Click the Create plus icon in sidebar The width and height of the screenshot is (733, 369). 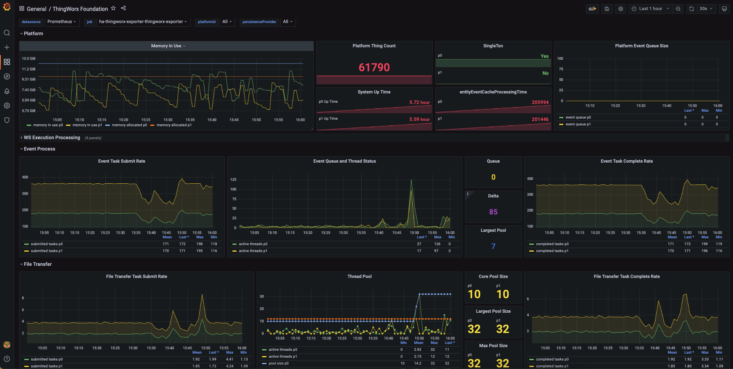6,47
